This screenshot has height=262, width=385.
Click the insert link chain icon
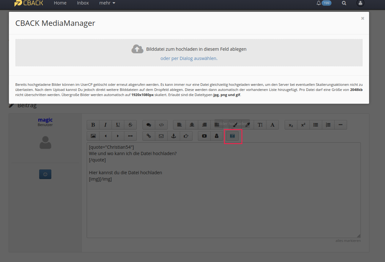(149, 136)
